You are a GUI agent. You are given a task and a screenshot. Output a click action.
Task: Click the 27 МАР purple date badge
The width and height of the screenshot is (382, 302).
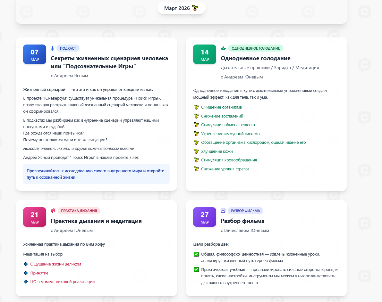pos(205,217)
